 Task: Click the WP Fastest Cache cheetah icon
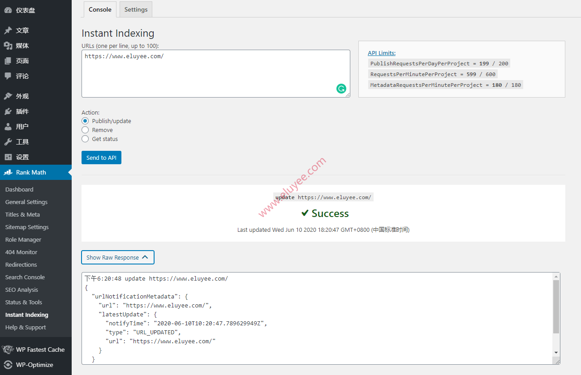point(8,349)
